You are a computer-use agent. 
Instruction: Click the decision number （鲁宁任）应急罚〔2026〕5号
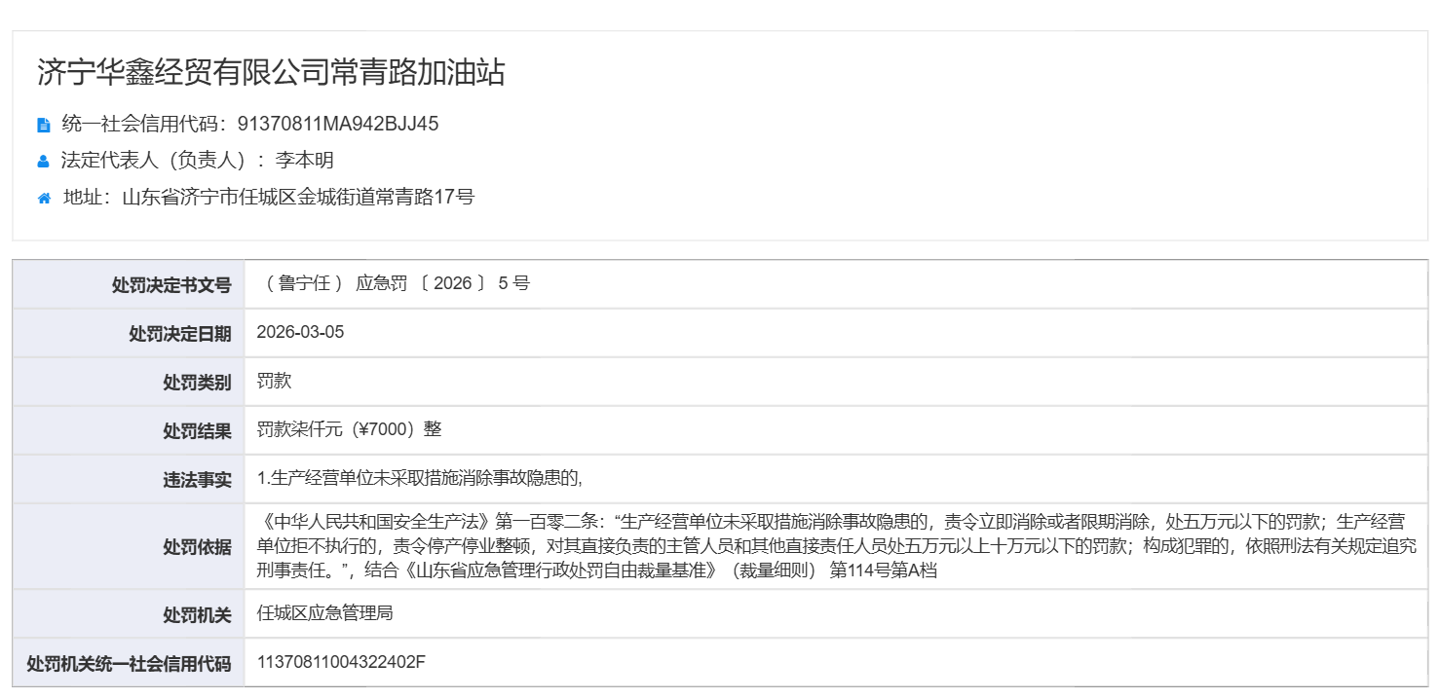pos(394,284)
